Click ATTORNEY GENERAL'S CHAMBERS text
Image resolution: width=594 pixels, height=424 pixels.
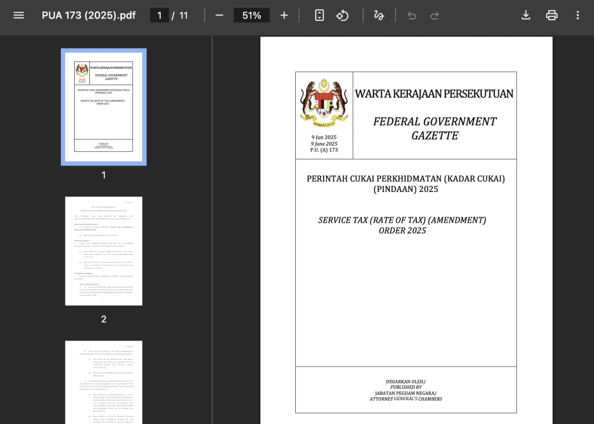click(x=405, y=399)
